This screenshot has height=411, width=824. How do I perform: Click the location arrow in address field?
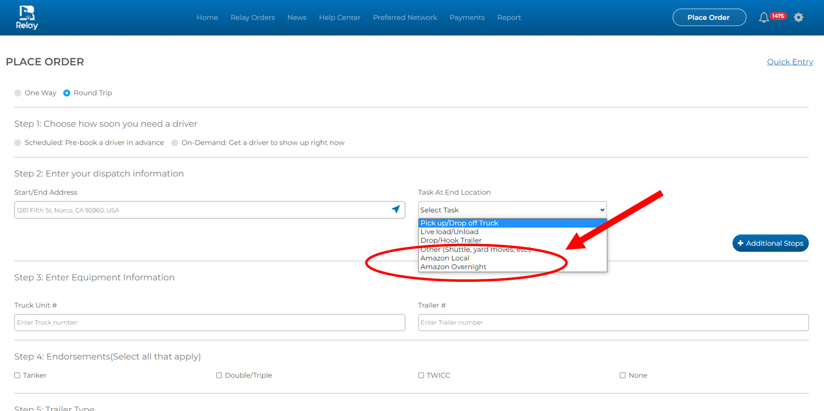(396, 209)
